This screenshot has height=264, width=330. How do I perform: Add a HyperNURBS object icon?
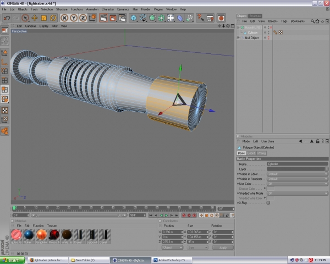pyautogui.click(x=152, y=18)
